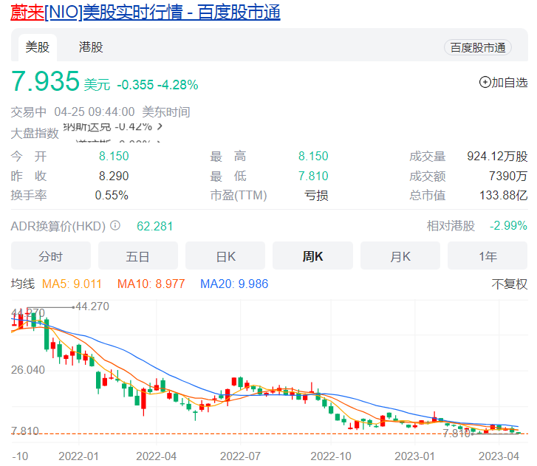The image size is (537, 466).
Task: Switch to the 美股 tab
Action: (38, 47)
